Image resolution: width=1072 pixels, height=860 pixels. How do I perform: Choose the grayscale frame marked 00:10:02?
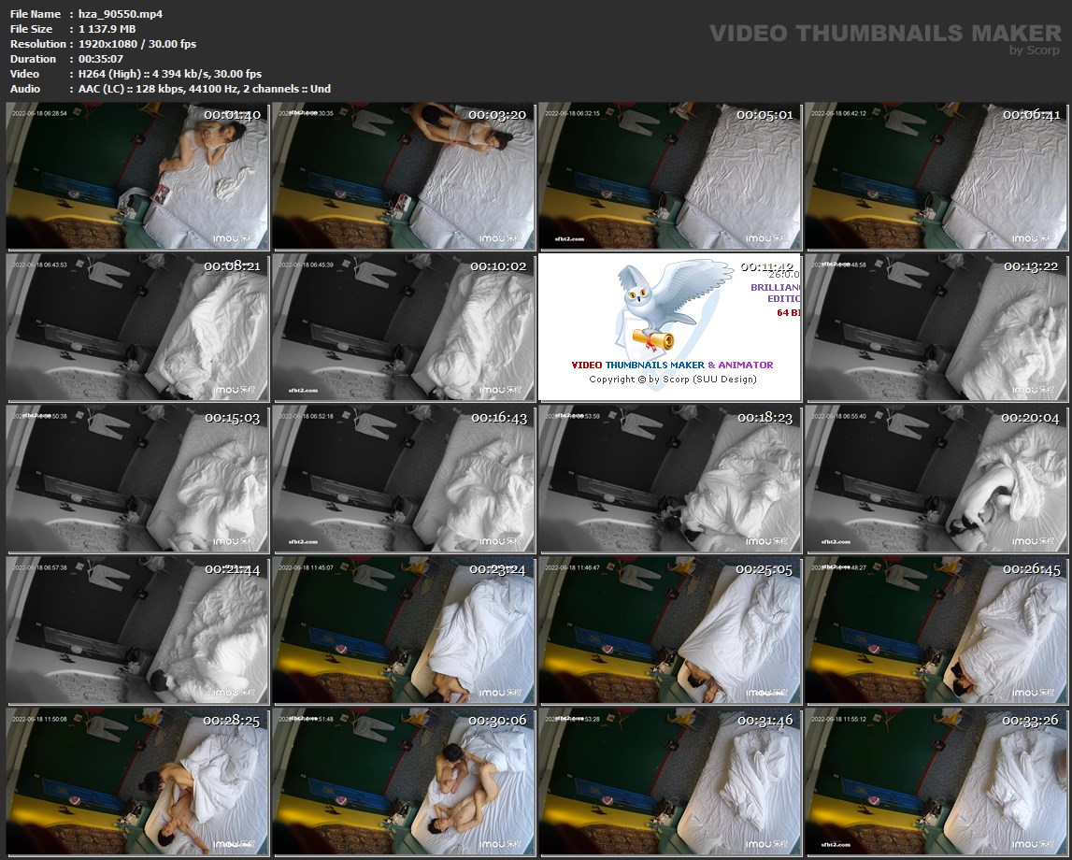click(404, 327)
